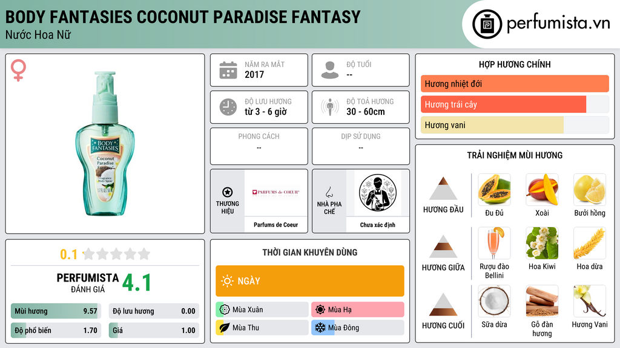Viewport: 620px width, 348px height.
Task: Click the Parfums de Coeur brand logo
Action: click(x=276, y=193)
